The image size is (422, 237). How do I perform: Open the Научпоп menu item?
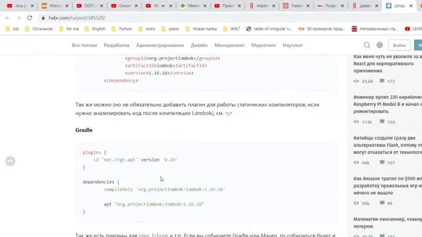tap(293, 45)
